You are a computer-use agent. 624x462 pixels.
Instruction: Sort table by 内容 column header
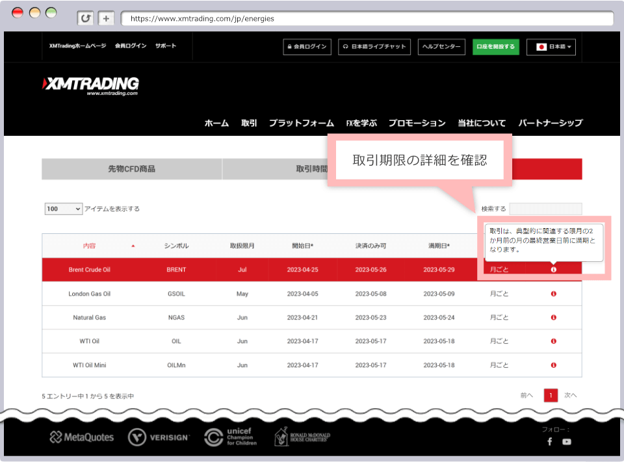[89, 246]
